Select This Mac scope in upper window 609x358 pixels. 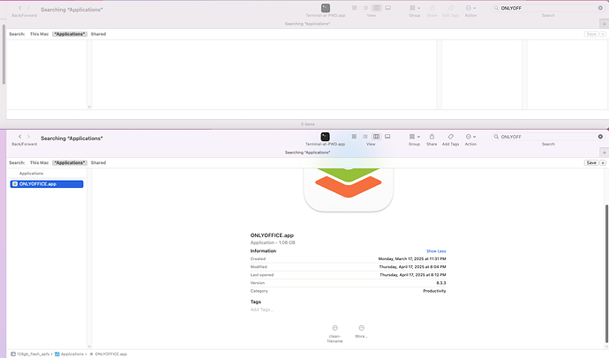coord(39,34)
